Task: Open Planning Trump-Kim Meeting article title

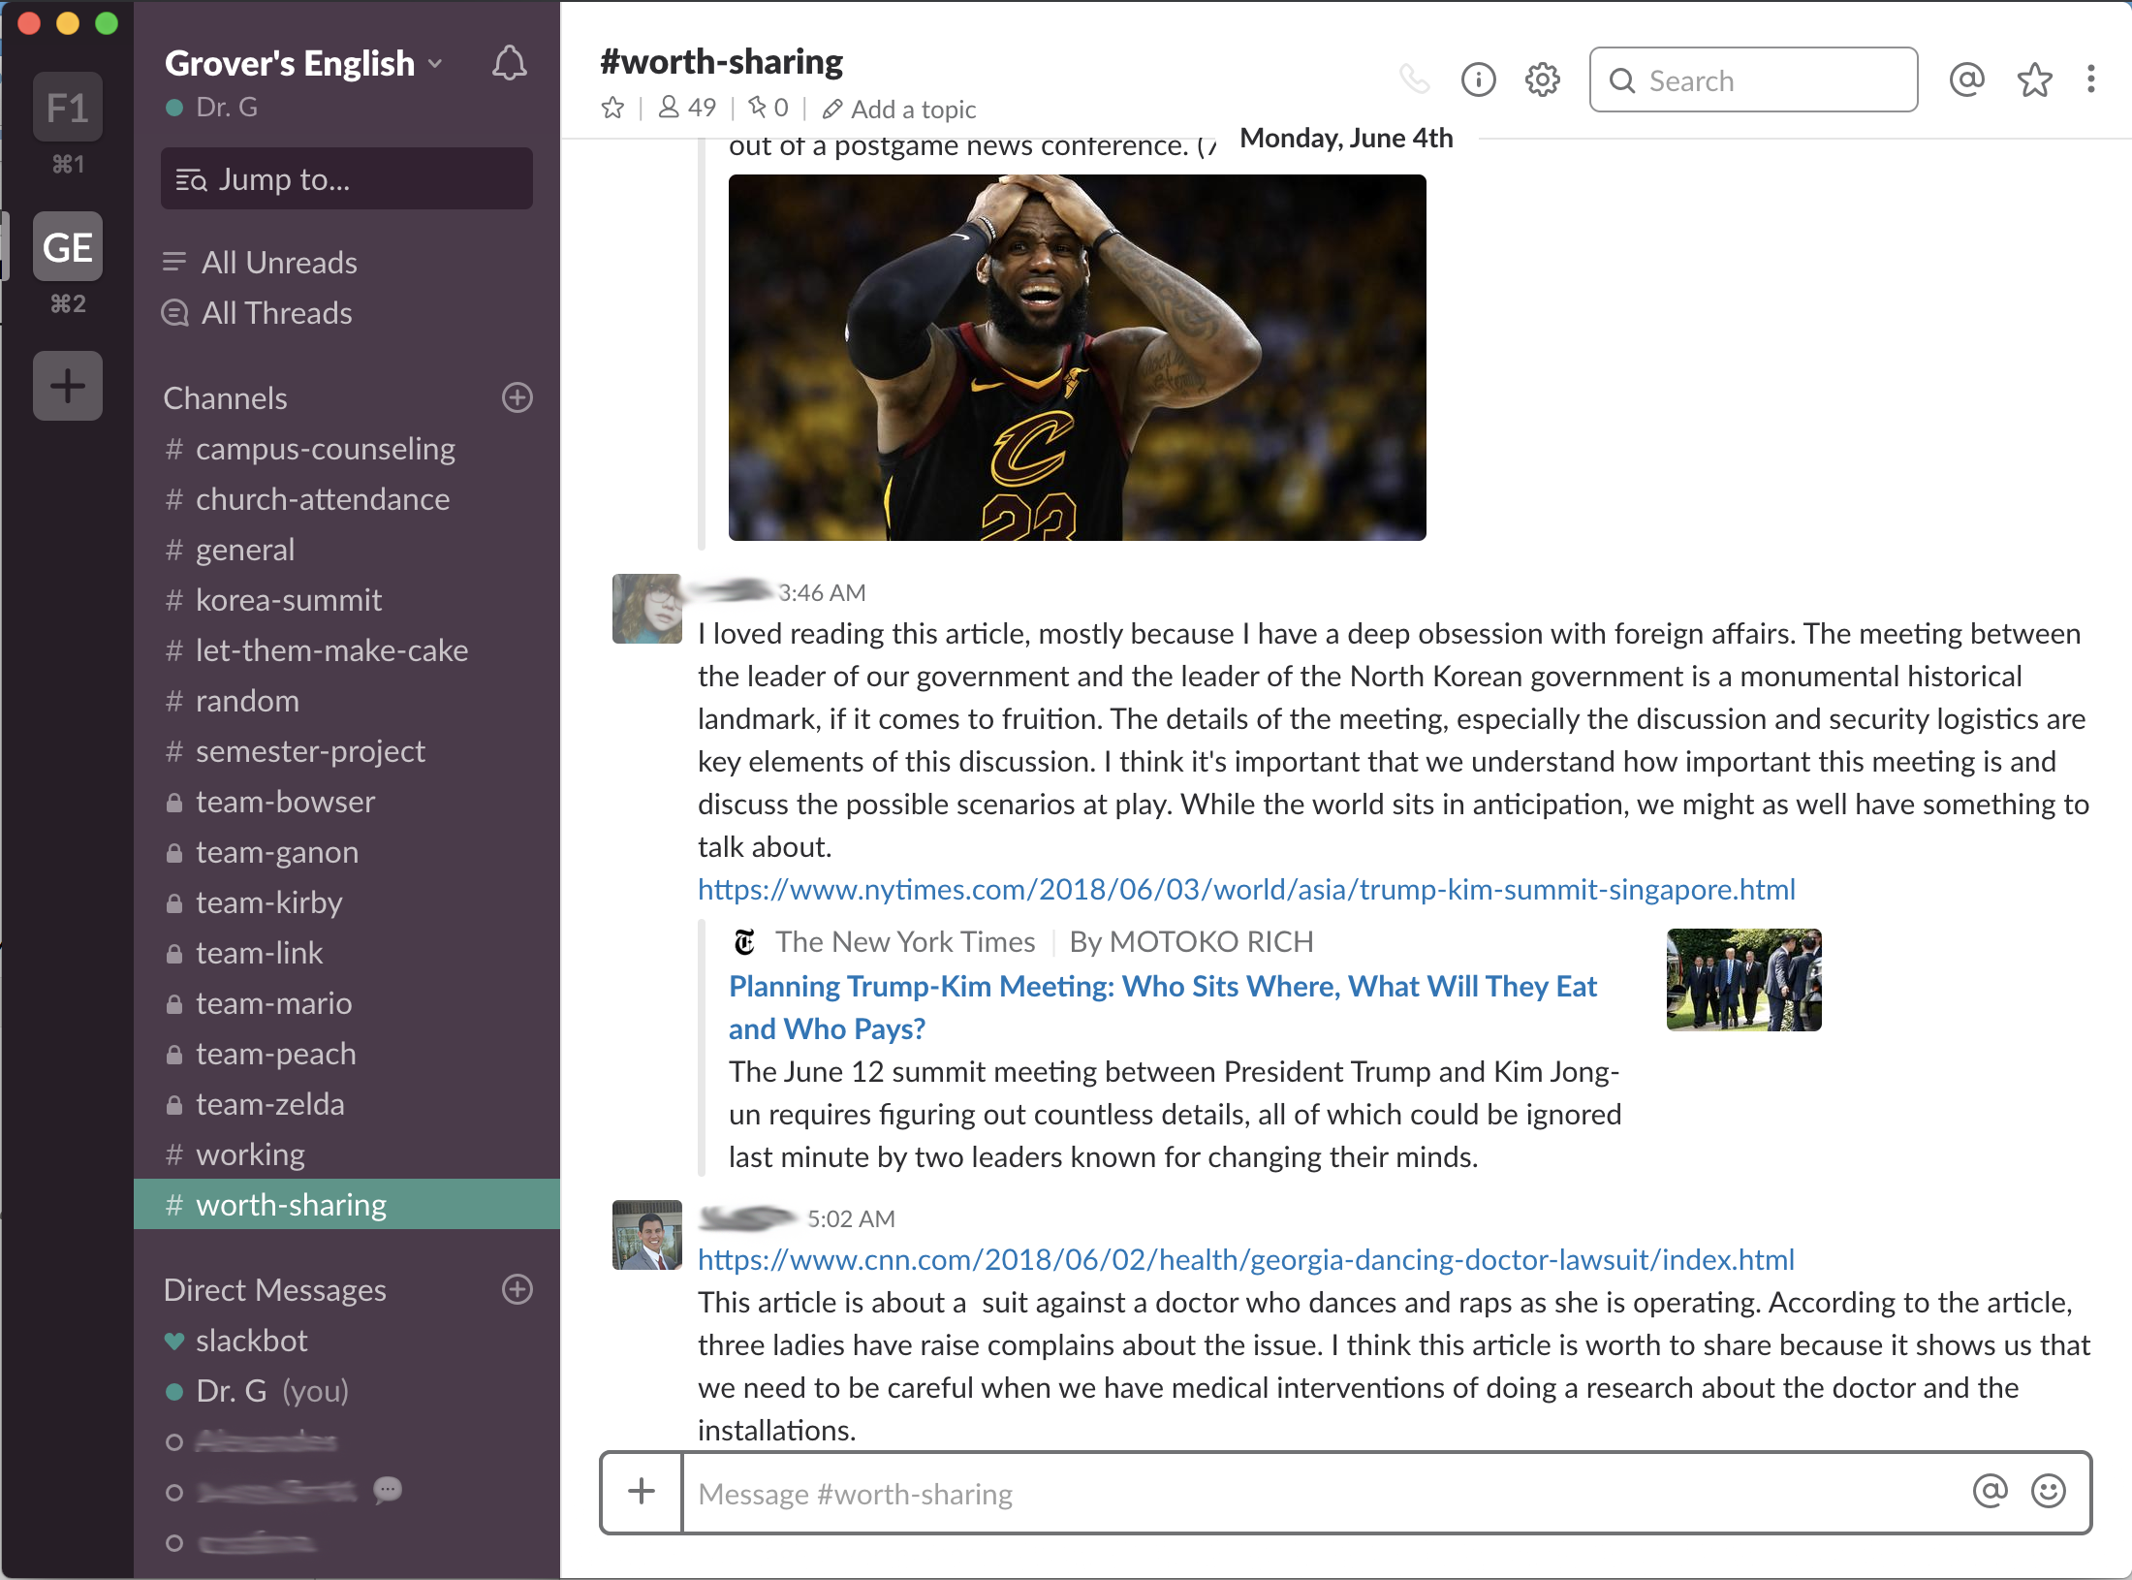Action: pos(1163,1007)
